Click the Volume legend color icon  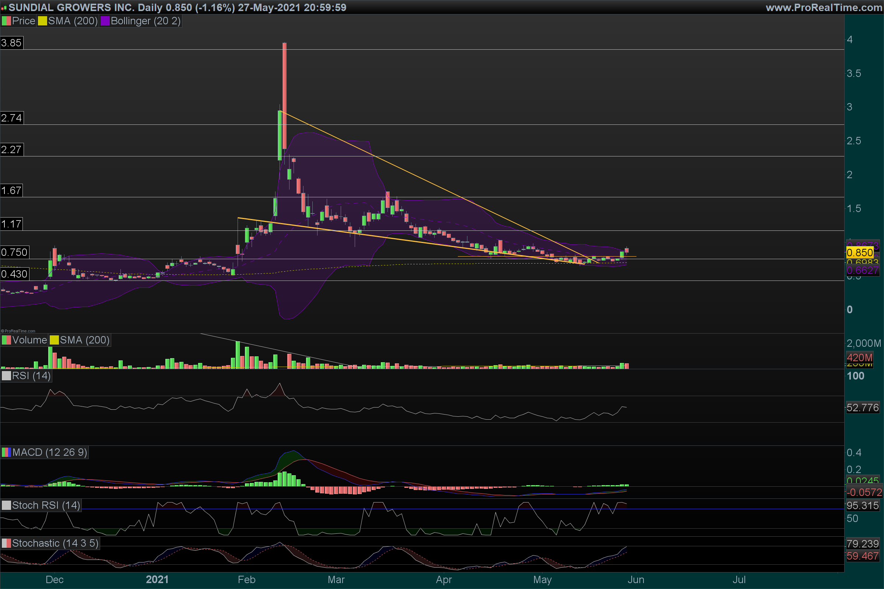click(x=6, y=340)
